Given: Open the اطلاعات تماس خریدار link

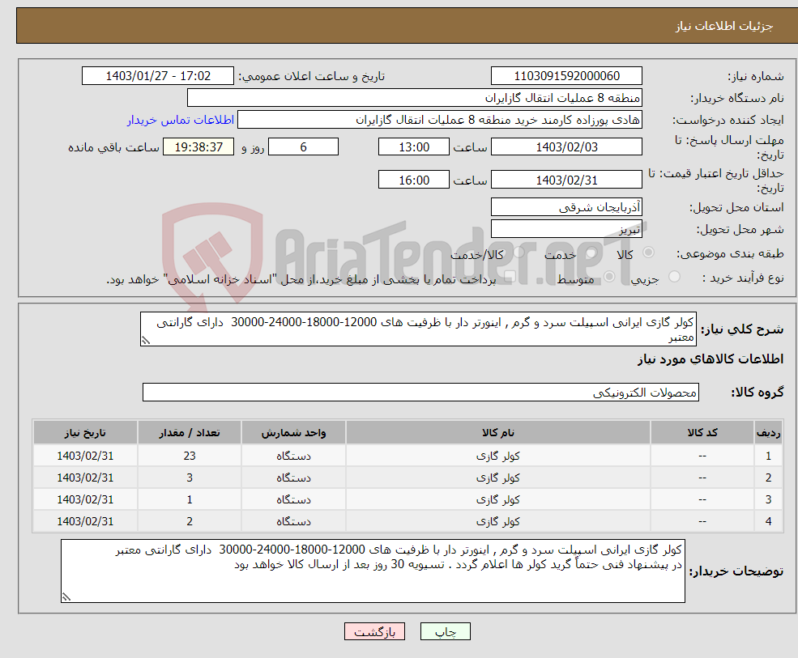Looking at the screenshot, I should [x=181, y=120].
